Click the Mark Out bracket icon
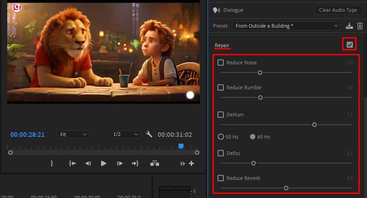 point(52,164)
